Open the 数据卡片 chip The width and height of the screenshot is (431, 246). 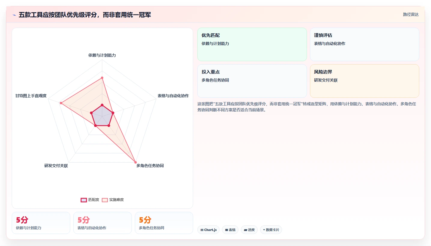tap(271, 230)
